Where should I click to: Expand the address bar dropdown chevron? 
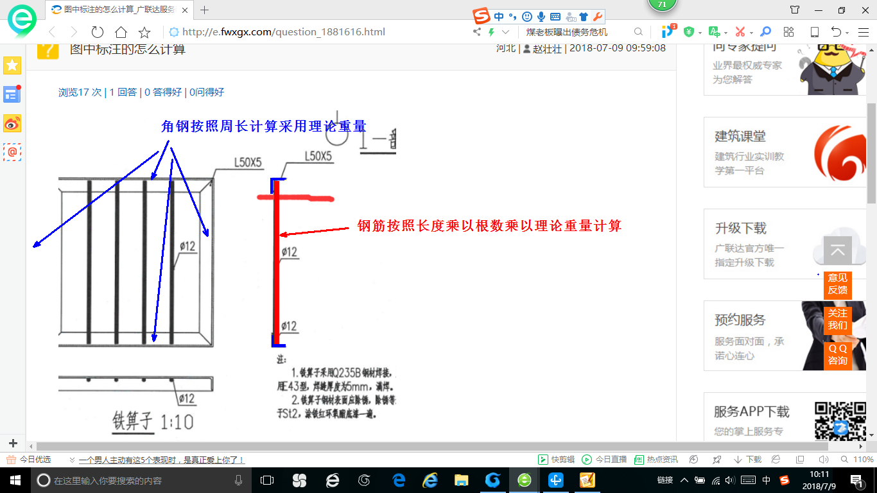click(506, 32)
